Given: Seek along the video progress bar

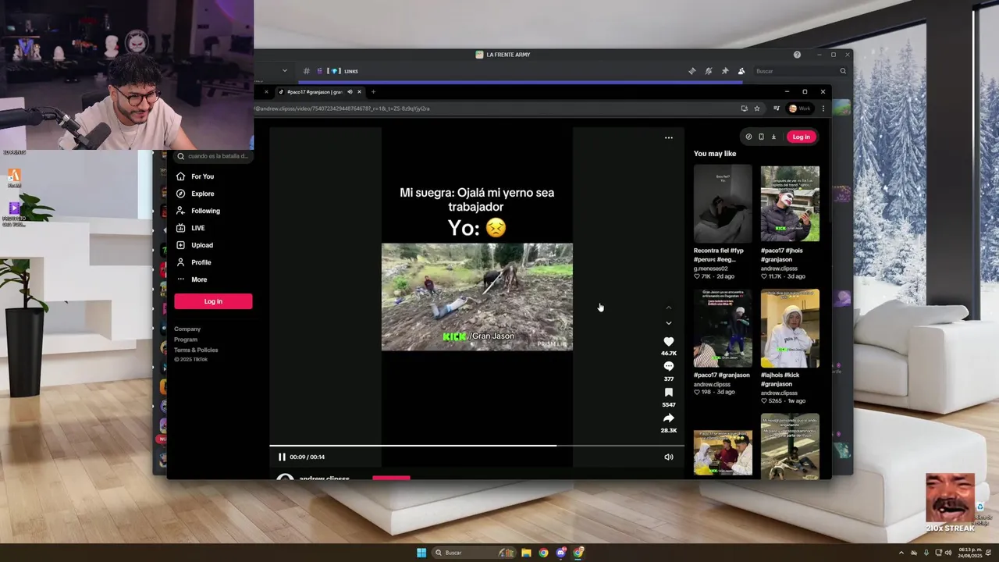Looking at the screenshot, I should (476, 446).
